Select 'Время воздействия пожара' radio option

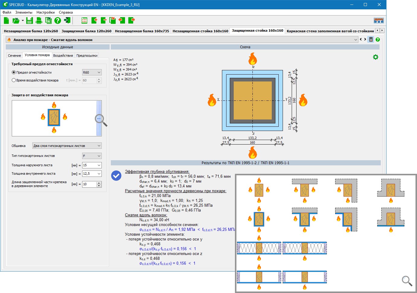point(14,80)
